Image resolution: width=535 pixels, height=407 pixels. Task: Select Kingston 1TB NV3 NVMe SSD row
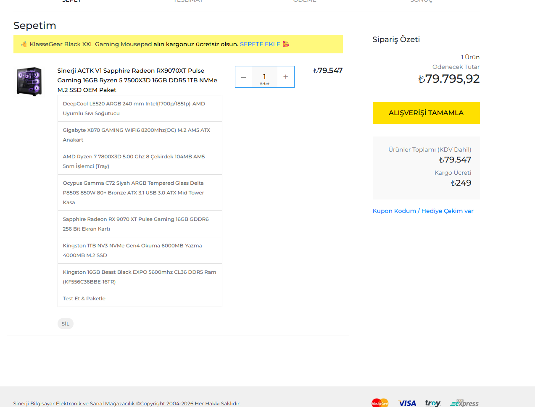pos(140,250)
